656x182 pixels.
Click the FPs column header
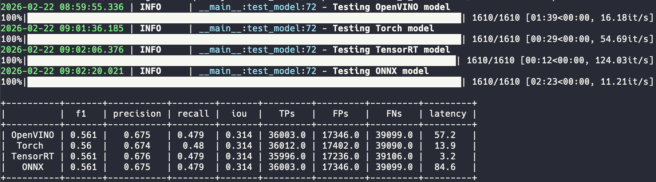341,114
